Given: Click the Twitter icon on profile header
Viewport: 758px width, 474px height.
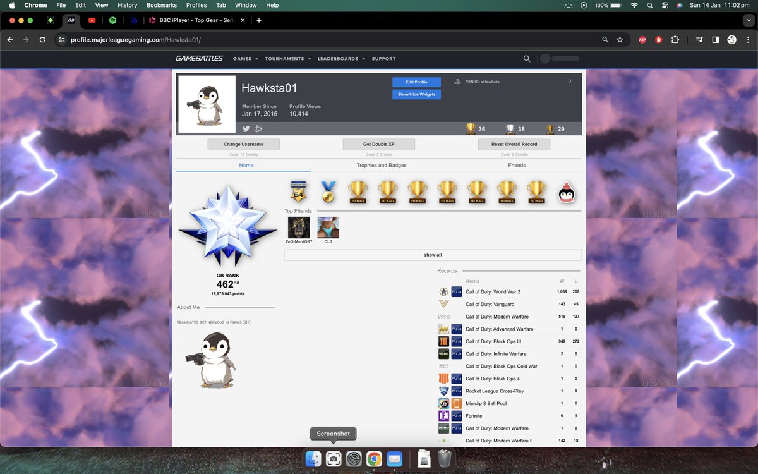Looking at the screenshot, I should (246, 129).
